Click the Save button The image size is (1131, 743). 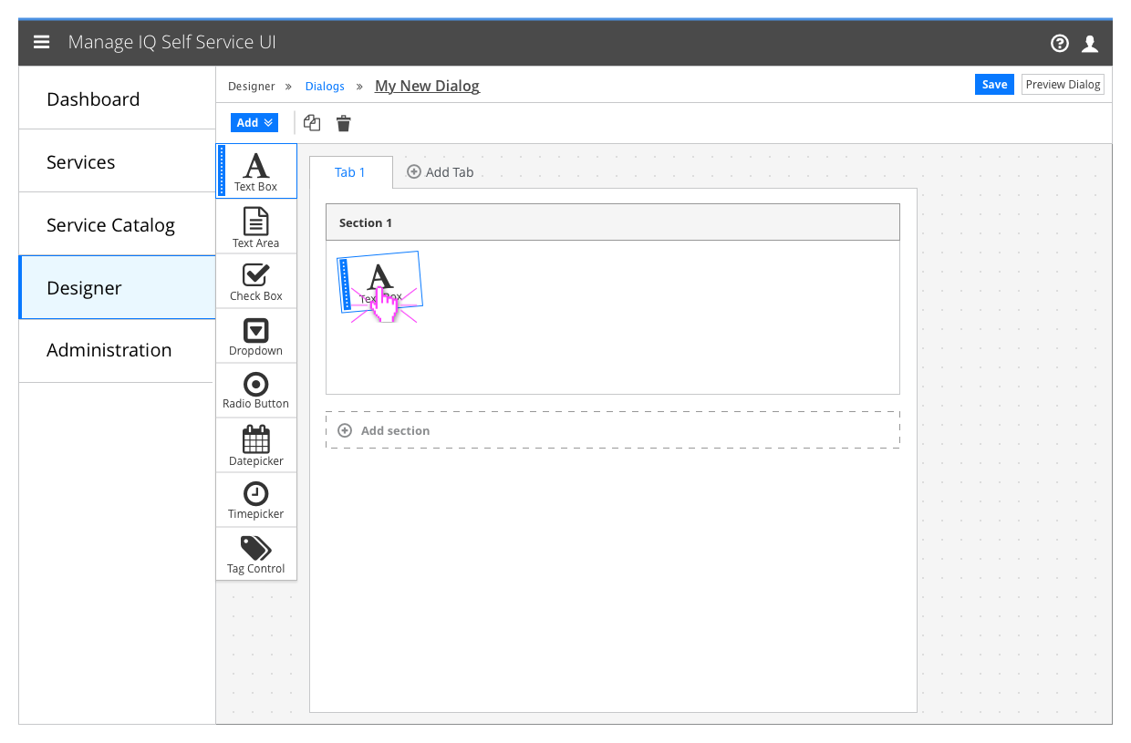(x=994, y=85)
